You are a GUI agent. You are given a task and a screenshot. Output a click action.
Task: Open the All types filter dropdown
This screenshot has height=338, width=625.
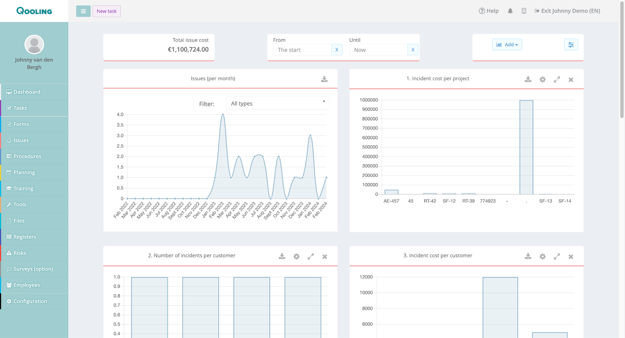click(x=278, y=103)
